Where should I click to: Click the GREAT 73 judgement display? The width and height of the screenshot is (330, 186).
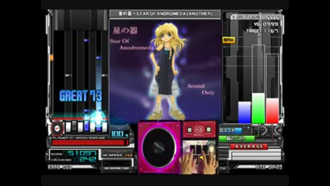click(x=80, y=96)
